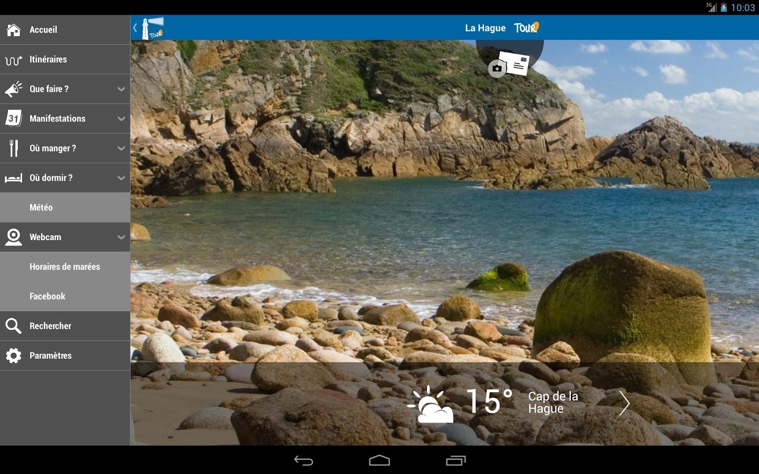Viewport: 759px width, 474px height.
Task: Tap the 3G signal status icon
Action: click(712, 7)
